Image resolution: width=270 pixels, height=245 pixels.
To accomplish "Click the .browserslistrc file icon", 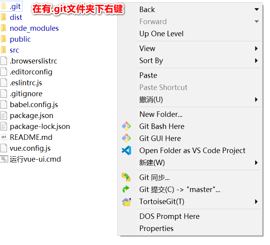I will (x=4, y=61).
